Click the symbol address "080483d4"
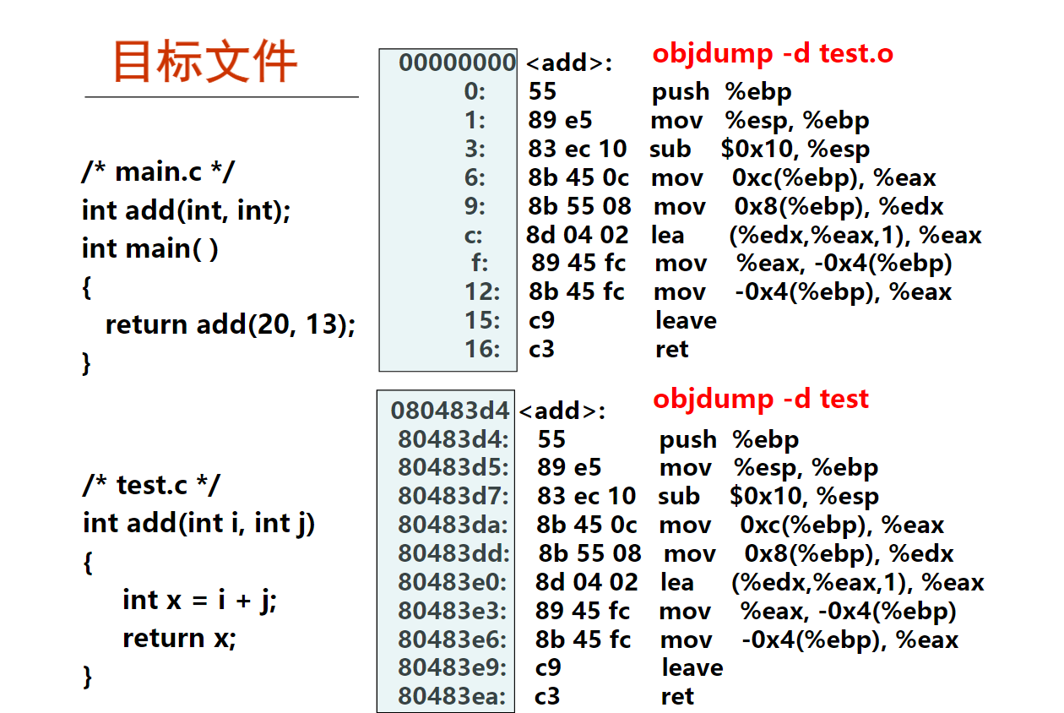 coord(450,411)
